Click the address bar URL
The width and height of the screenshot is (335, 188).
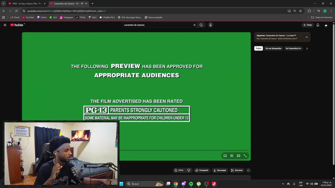66,11
